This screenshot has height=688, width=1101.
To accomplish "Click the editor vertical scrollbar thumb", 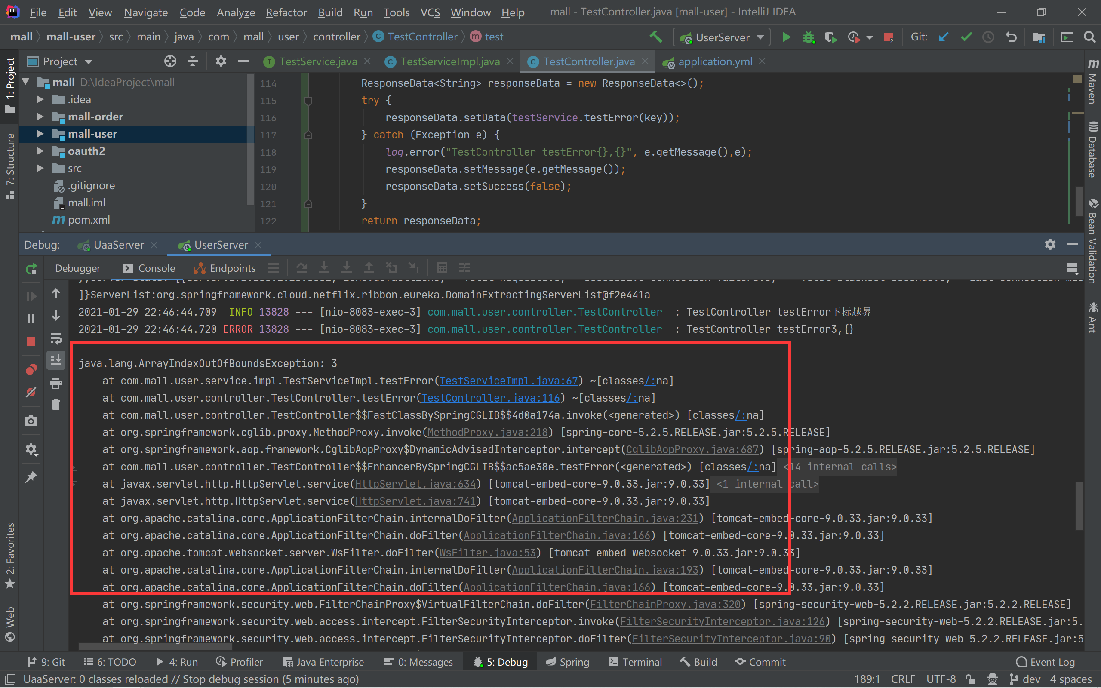I will (1079, 201).
